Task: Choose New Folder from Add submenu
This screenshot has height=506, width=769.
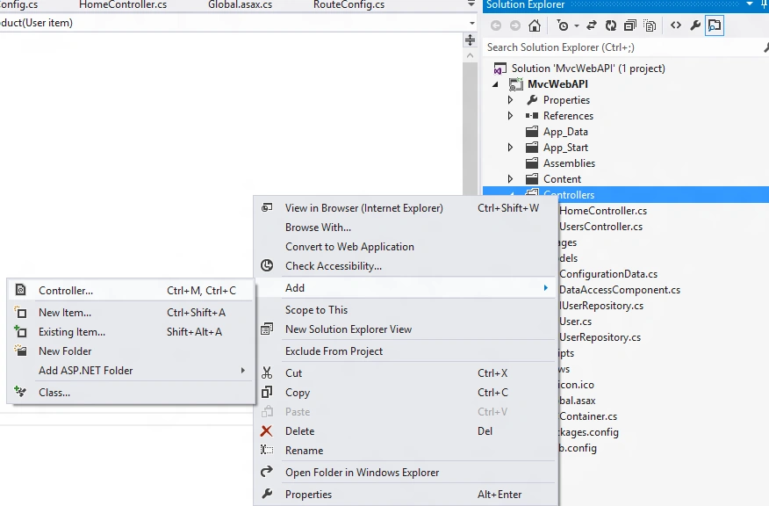Action: (131, 351)
